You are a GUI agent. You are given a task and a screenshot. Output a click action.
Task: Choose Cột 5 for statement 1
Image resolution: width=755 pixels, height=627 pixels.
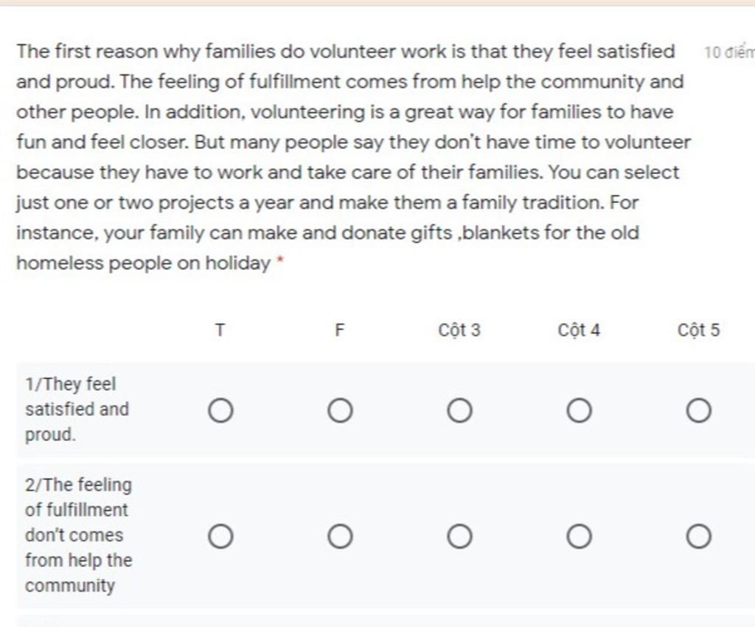(x=699, y=411)
